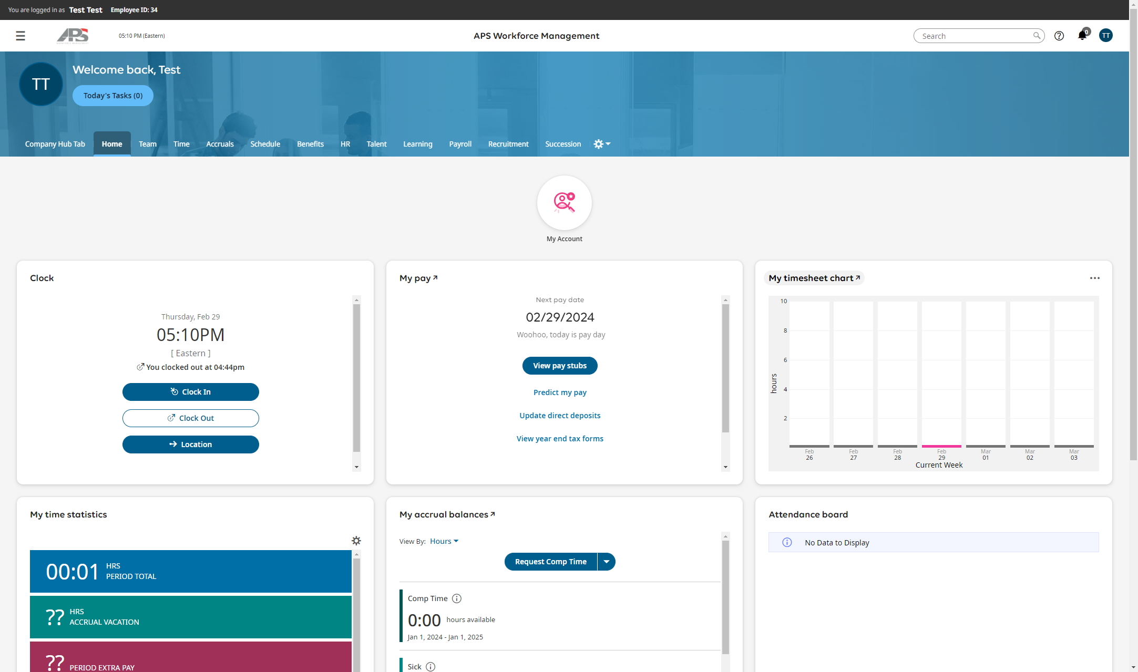This screenshot has width=1138, height=672.
Task: Click View pay stubs button
Action: coord(560,366)
